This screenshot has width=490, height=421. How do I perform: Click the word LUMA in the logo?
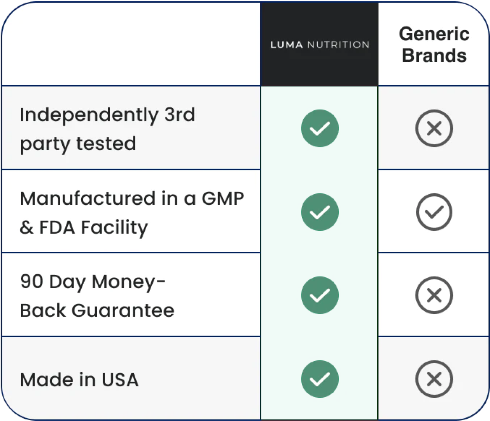pos(287,45)
